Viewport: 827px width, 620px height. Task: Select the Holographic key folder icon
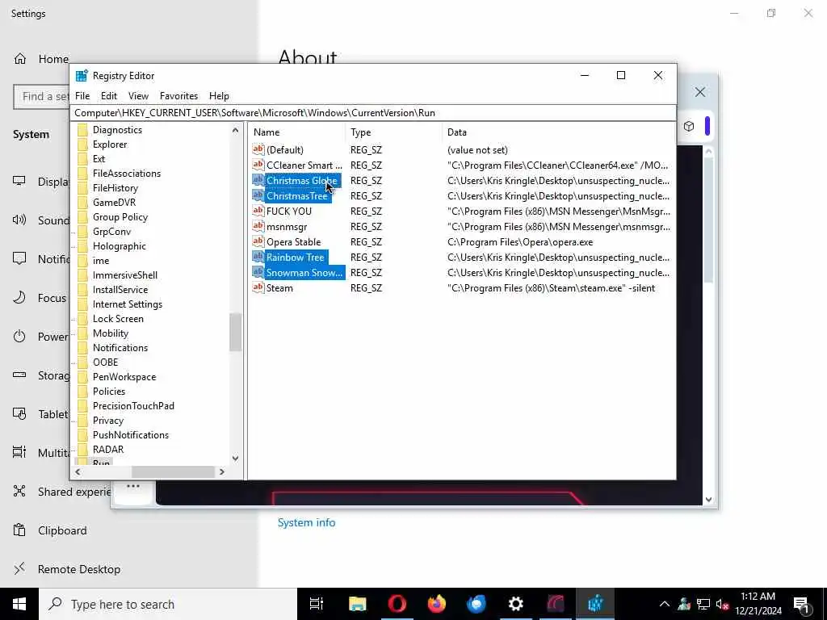(x=83, y=246)
